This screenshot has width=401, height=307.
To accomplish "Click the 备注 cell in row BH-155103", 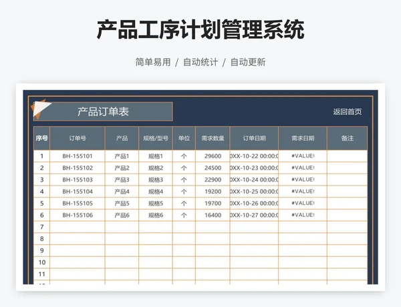I will 348,180.
